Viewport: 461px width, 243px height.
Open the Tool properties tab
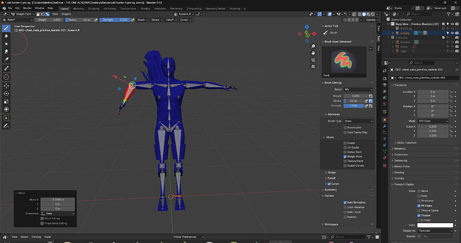point(385,71)
